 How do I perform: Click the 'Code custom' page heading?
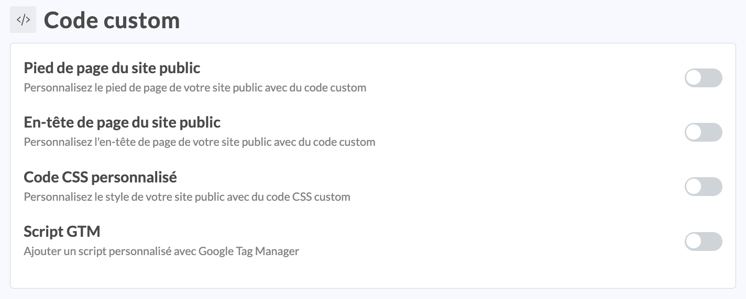pos(112,20)
